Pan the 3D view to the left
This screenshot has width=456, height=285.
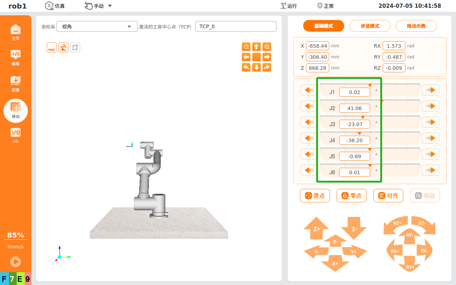pos(246,57)
